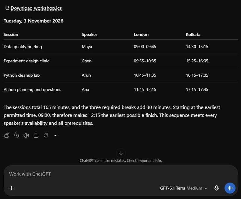The height and width of the screenshot is (199, 241).
Task: Start voice mode with the blue waveform button
Action: tap(230, 188)
